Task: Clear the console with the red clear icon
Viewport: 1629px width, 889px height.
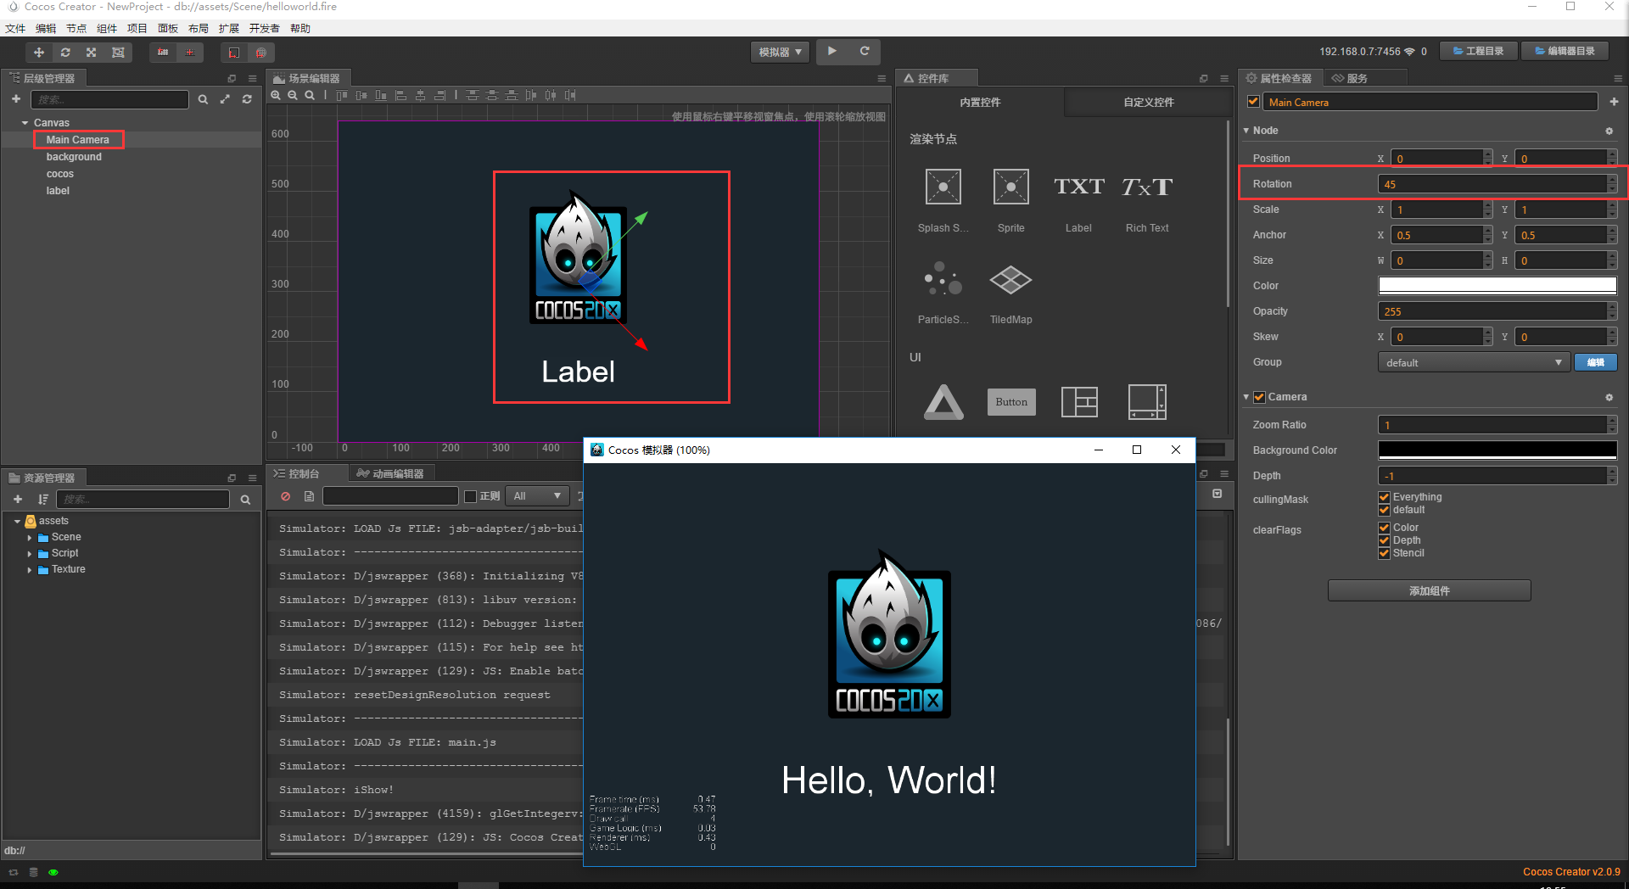Action: pyautogui.click(x=286, y=496)
